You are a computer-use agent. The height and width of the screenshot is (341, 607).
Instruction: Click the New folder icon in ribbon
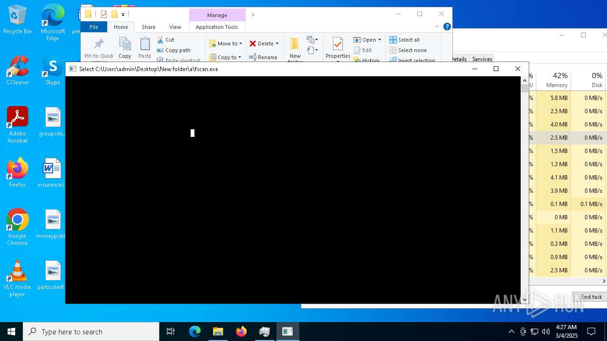pos(295,49)
